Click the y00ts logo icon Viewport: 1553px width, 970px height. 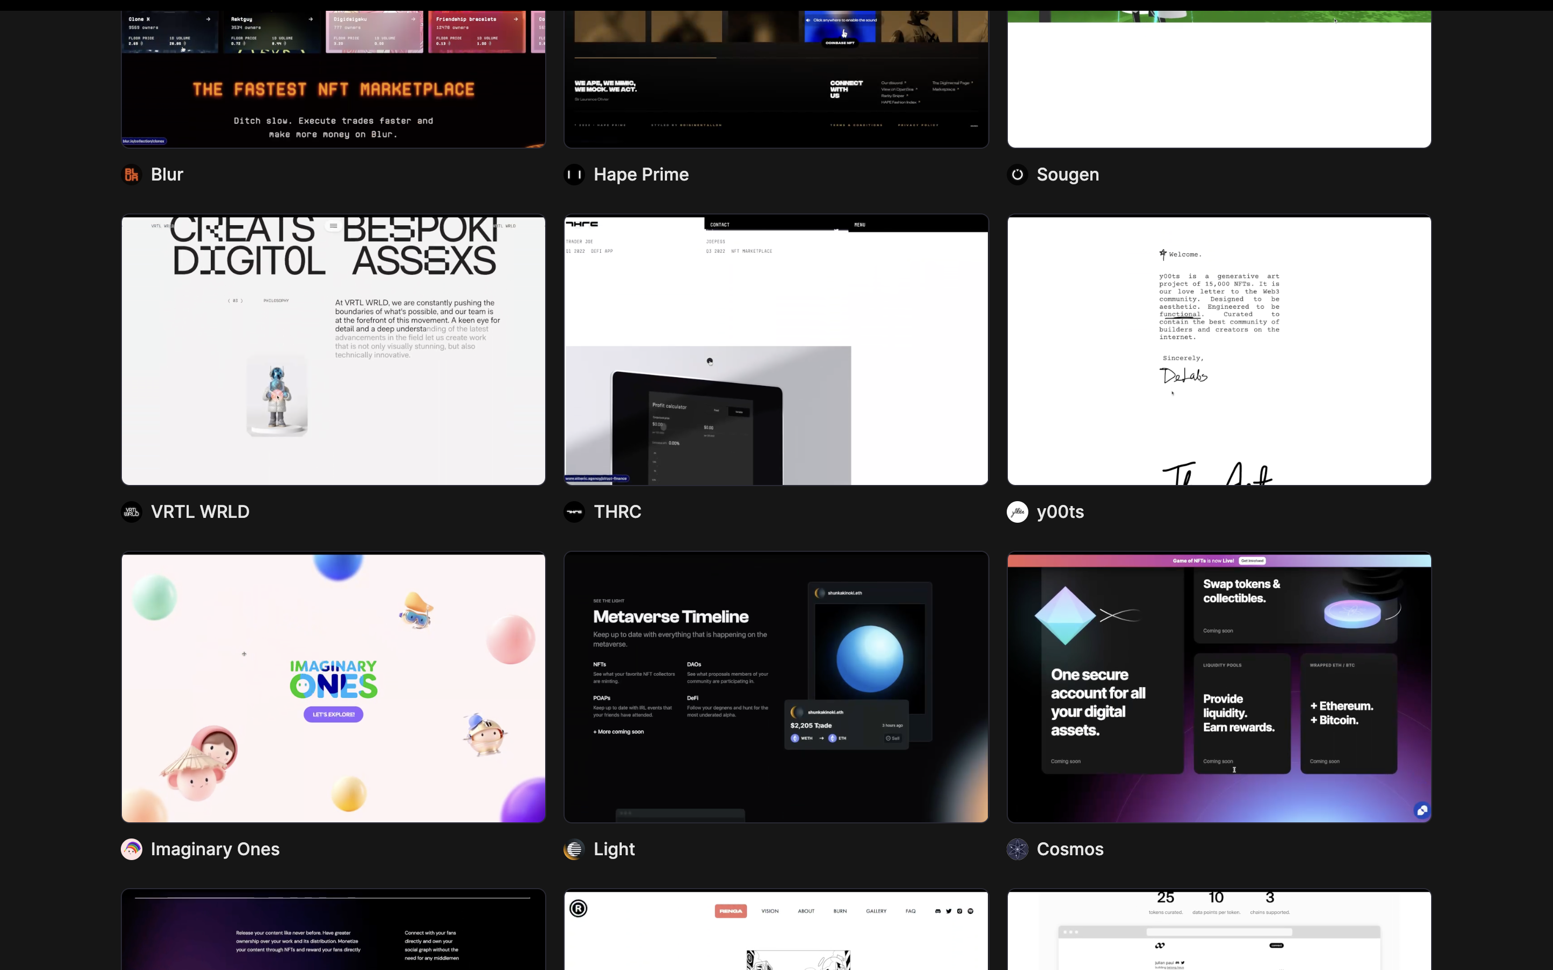point(1017,512)
